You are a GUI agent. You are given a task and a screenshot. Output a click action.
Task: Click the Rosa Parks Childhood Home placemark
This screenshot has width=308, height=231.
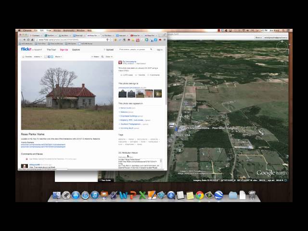pyautogui.click(x=176, y=128)
